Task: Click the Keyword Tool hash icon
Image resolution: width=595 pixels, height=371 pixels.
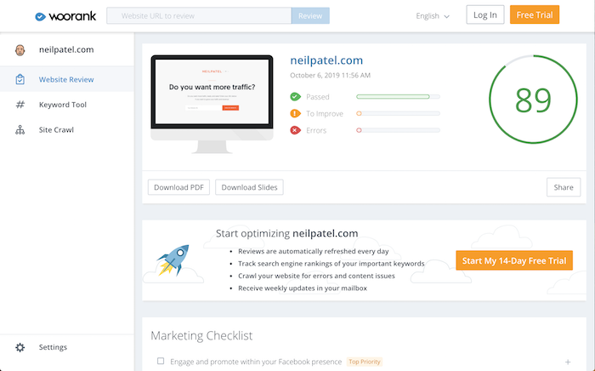Action: pyautogui.click(x=20, y=105)
